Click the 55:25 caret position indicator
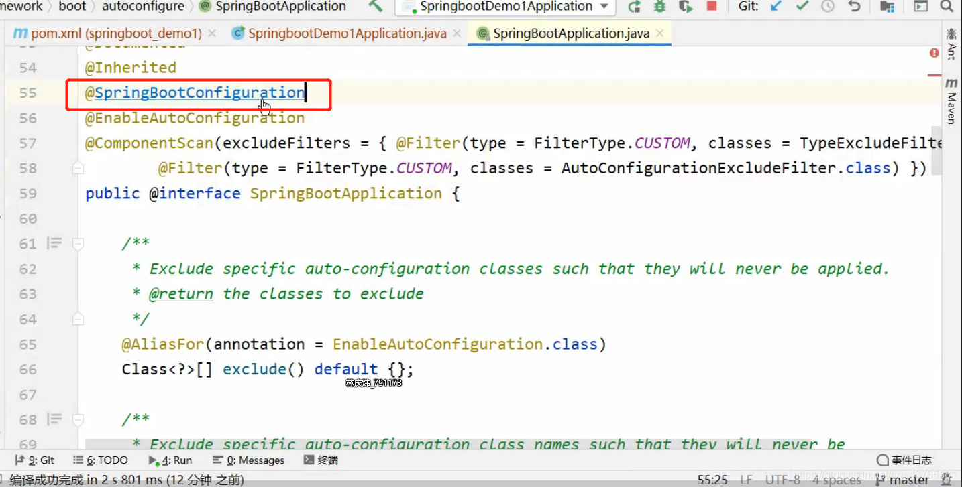The width and height of the screenshot is (962, 487). pyautogui.click(x=712, y=480)
